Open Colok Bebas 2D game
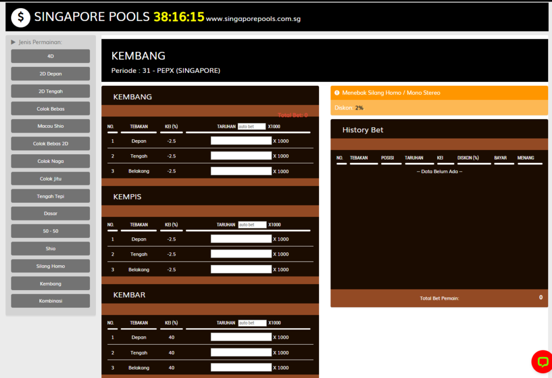The width and height of the screenshot is (552, 378). pos(50,144)
